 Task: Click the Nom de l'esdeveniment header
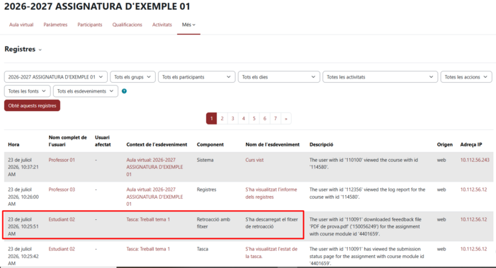[272, 144]
